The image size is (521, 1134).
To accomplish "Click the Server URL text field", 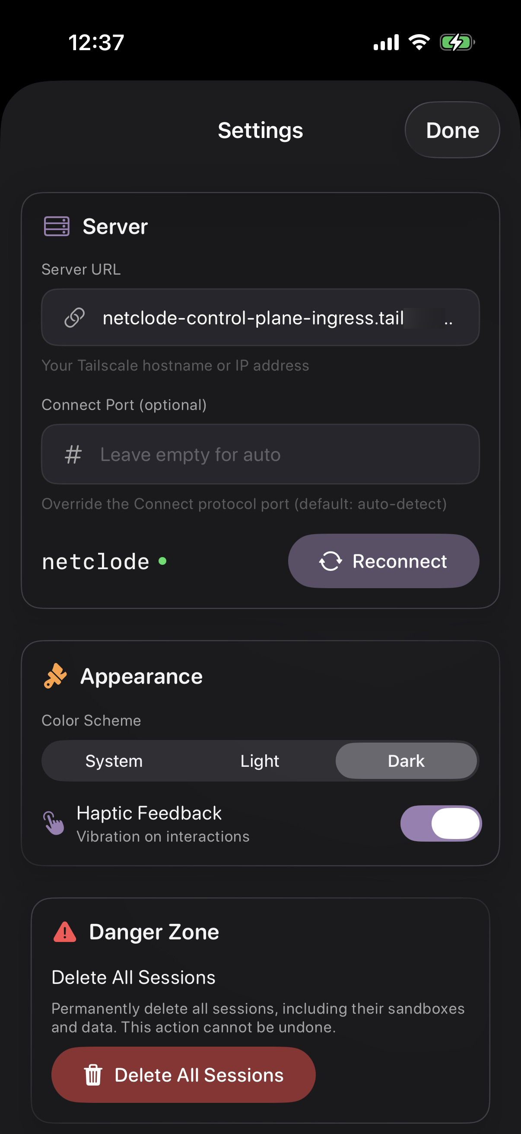I will click(x=273, y=317).
